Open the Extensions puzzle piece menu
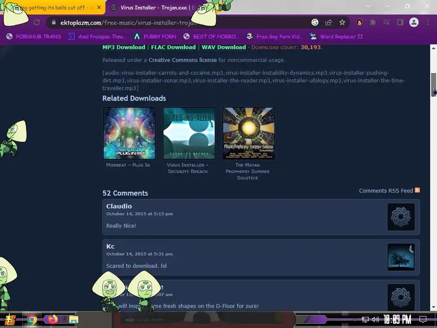This screenshot has height=328, width=437. 373,22
